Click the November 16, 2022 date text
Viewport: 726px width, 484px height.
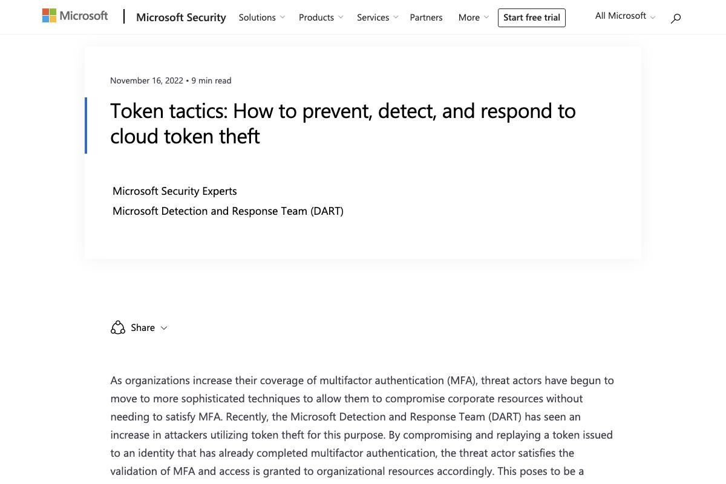[146, 80]
